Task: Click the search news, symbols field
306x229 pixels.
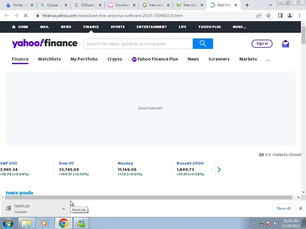Action: coord(138,44)
